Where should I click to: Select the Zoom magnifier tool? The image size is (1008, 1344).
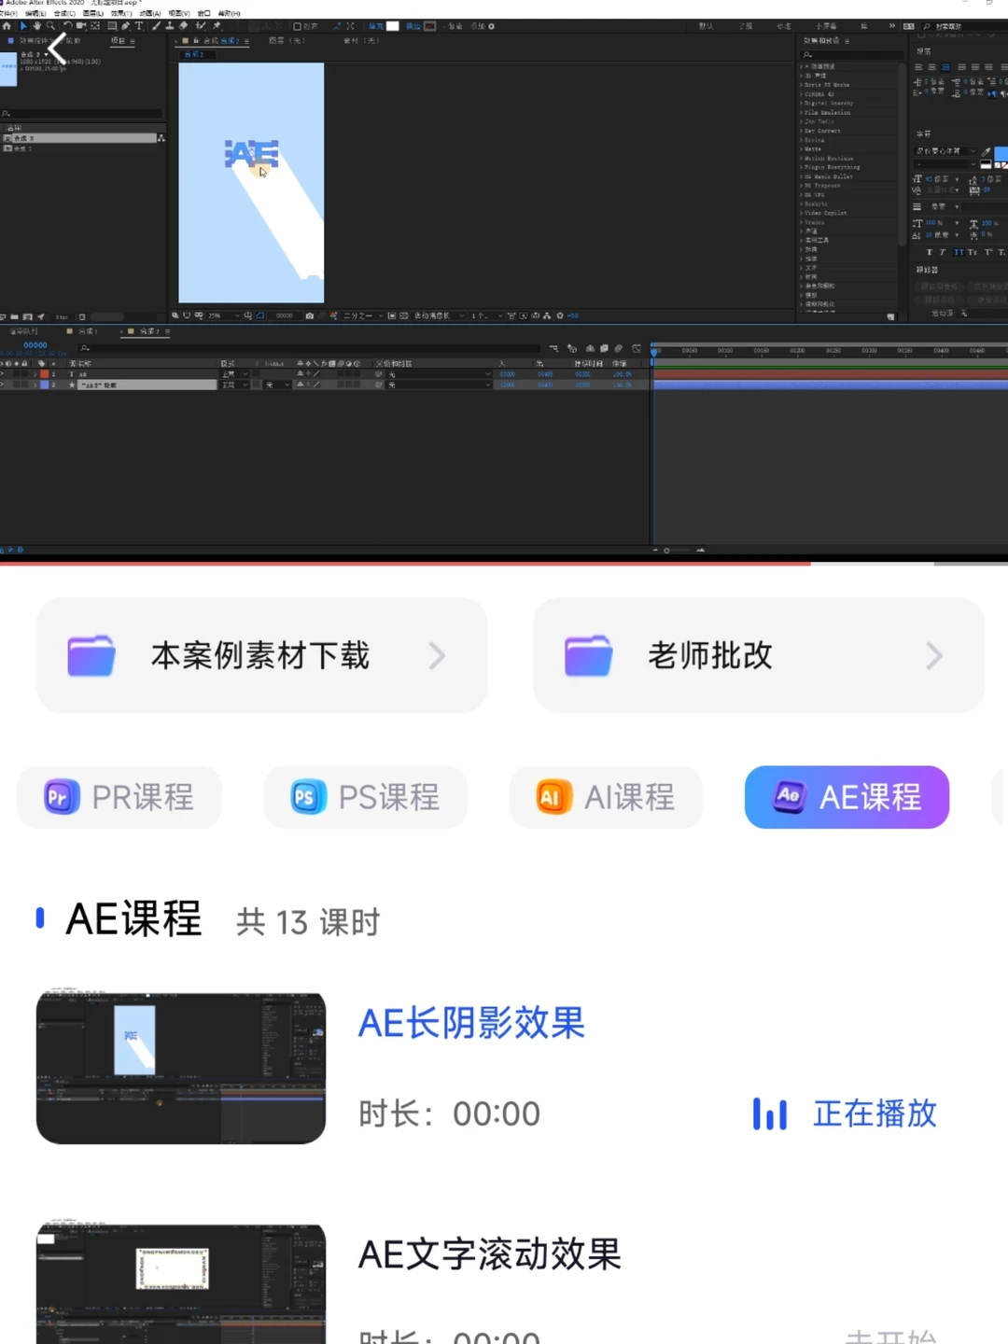[50, 26]
